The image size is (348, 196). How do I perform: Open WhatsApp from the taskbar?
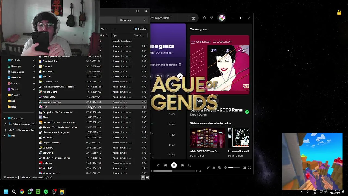30,192
